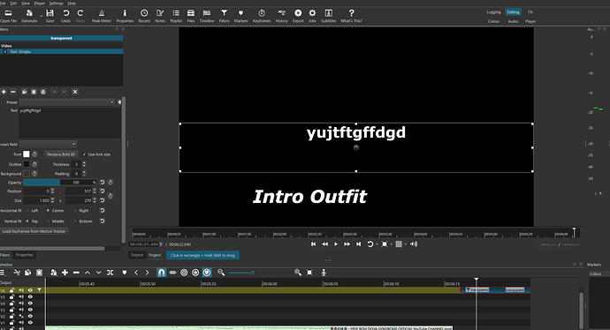Open the player zoom options dropdown

pos(391,244)
